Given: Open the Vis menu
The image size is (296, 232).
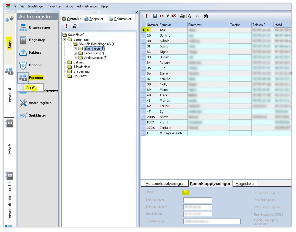Looking at the screenshot, I should (x=22, y=6).
